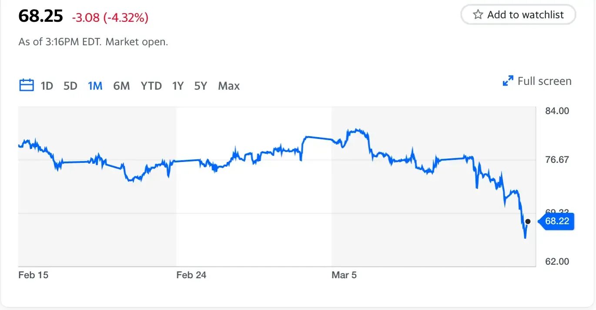The height and width of the screenshot is (310, 596).
Task: Show the 1Y price history
Action: pyautogui.click(x=177, y=86)
